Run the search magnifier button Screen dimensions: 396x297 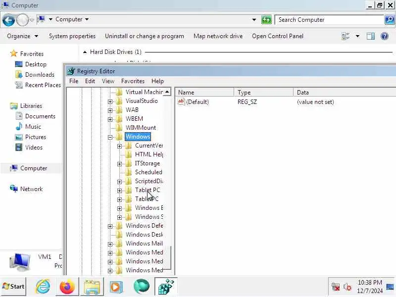click(x=390, y=19)
